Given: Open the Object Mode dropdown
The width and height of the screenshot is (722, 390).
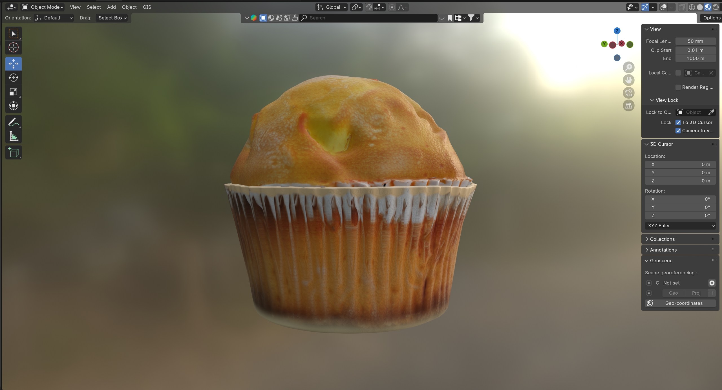Looking at the screenshot, I should pos(43,7).
